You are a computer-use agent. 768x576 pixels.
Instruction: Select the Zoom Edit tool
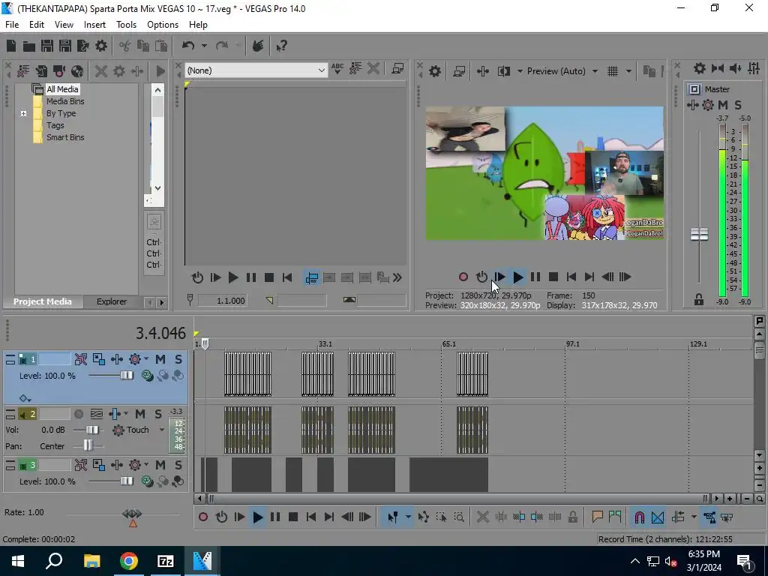click(459, 517)
